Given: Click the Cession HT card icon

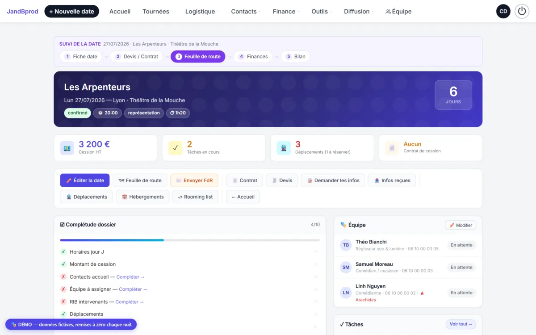Looking at the screenshot, I should pos(67,148).
